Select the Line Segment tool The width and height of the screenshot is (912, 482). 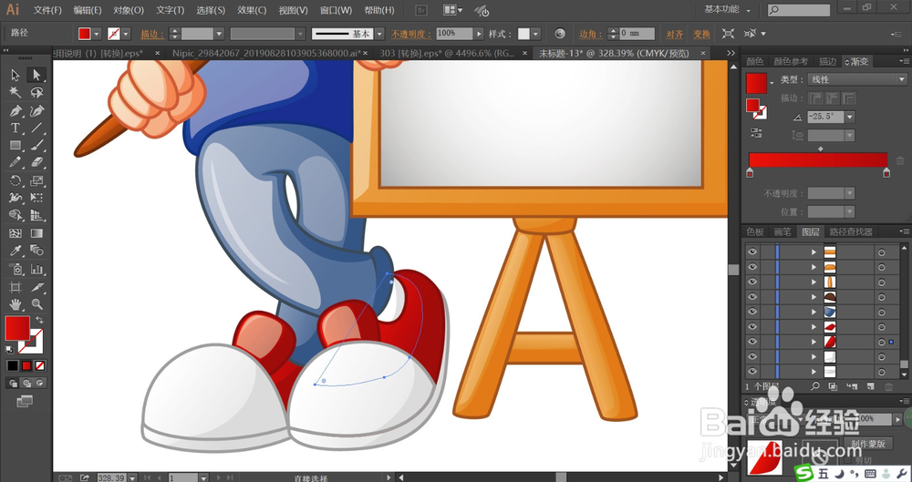(x=36, y=128)
